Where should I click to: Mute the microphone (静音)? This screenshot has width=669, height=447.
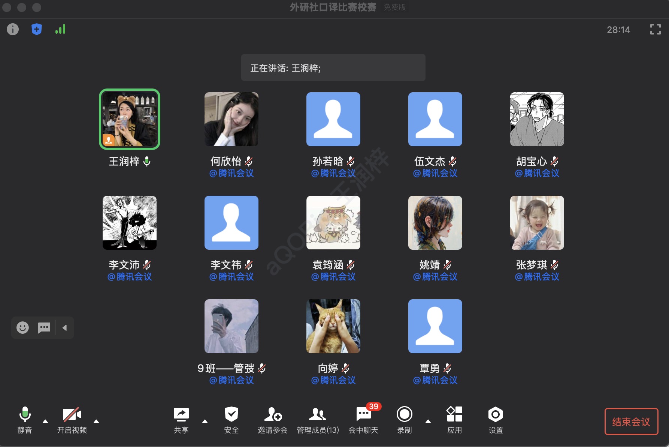tap(25, 415)
